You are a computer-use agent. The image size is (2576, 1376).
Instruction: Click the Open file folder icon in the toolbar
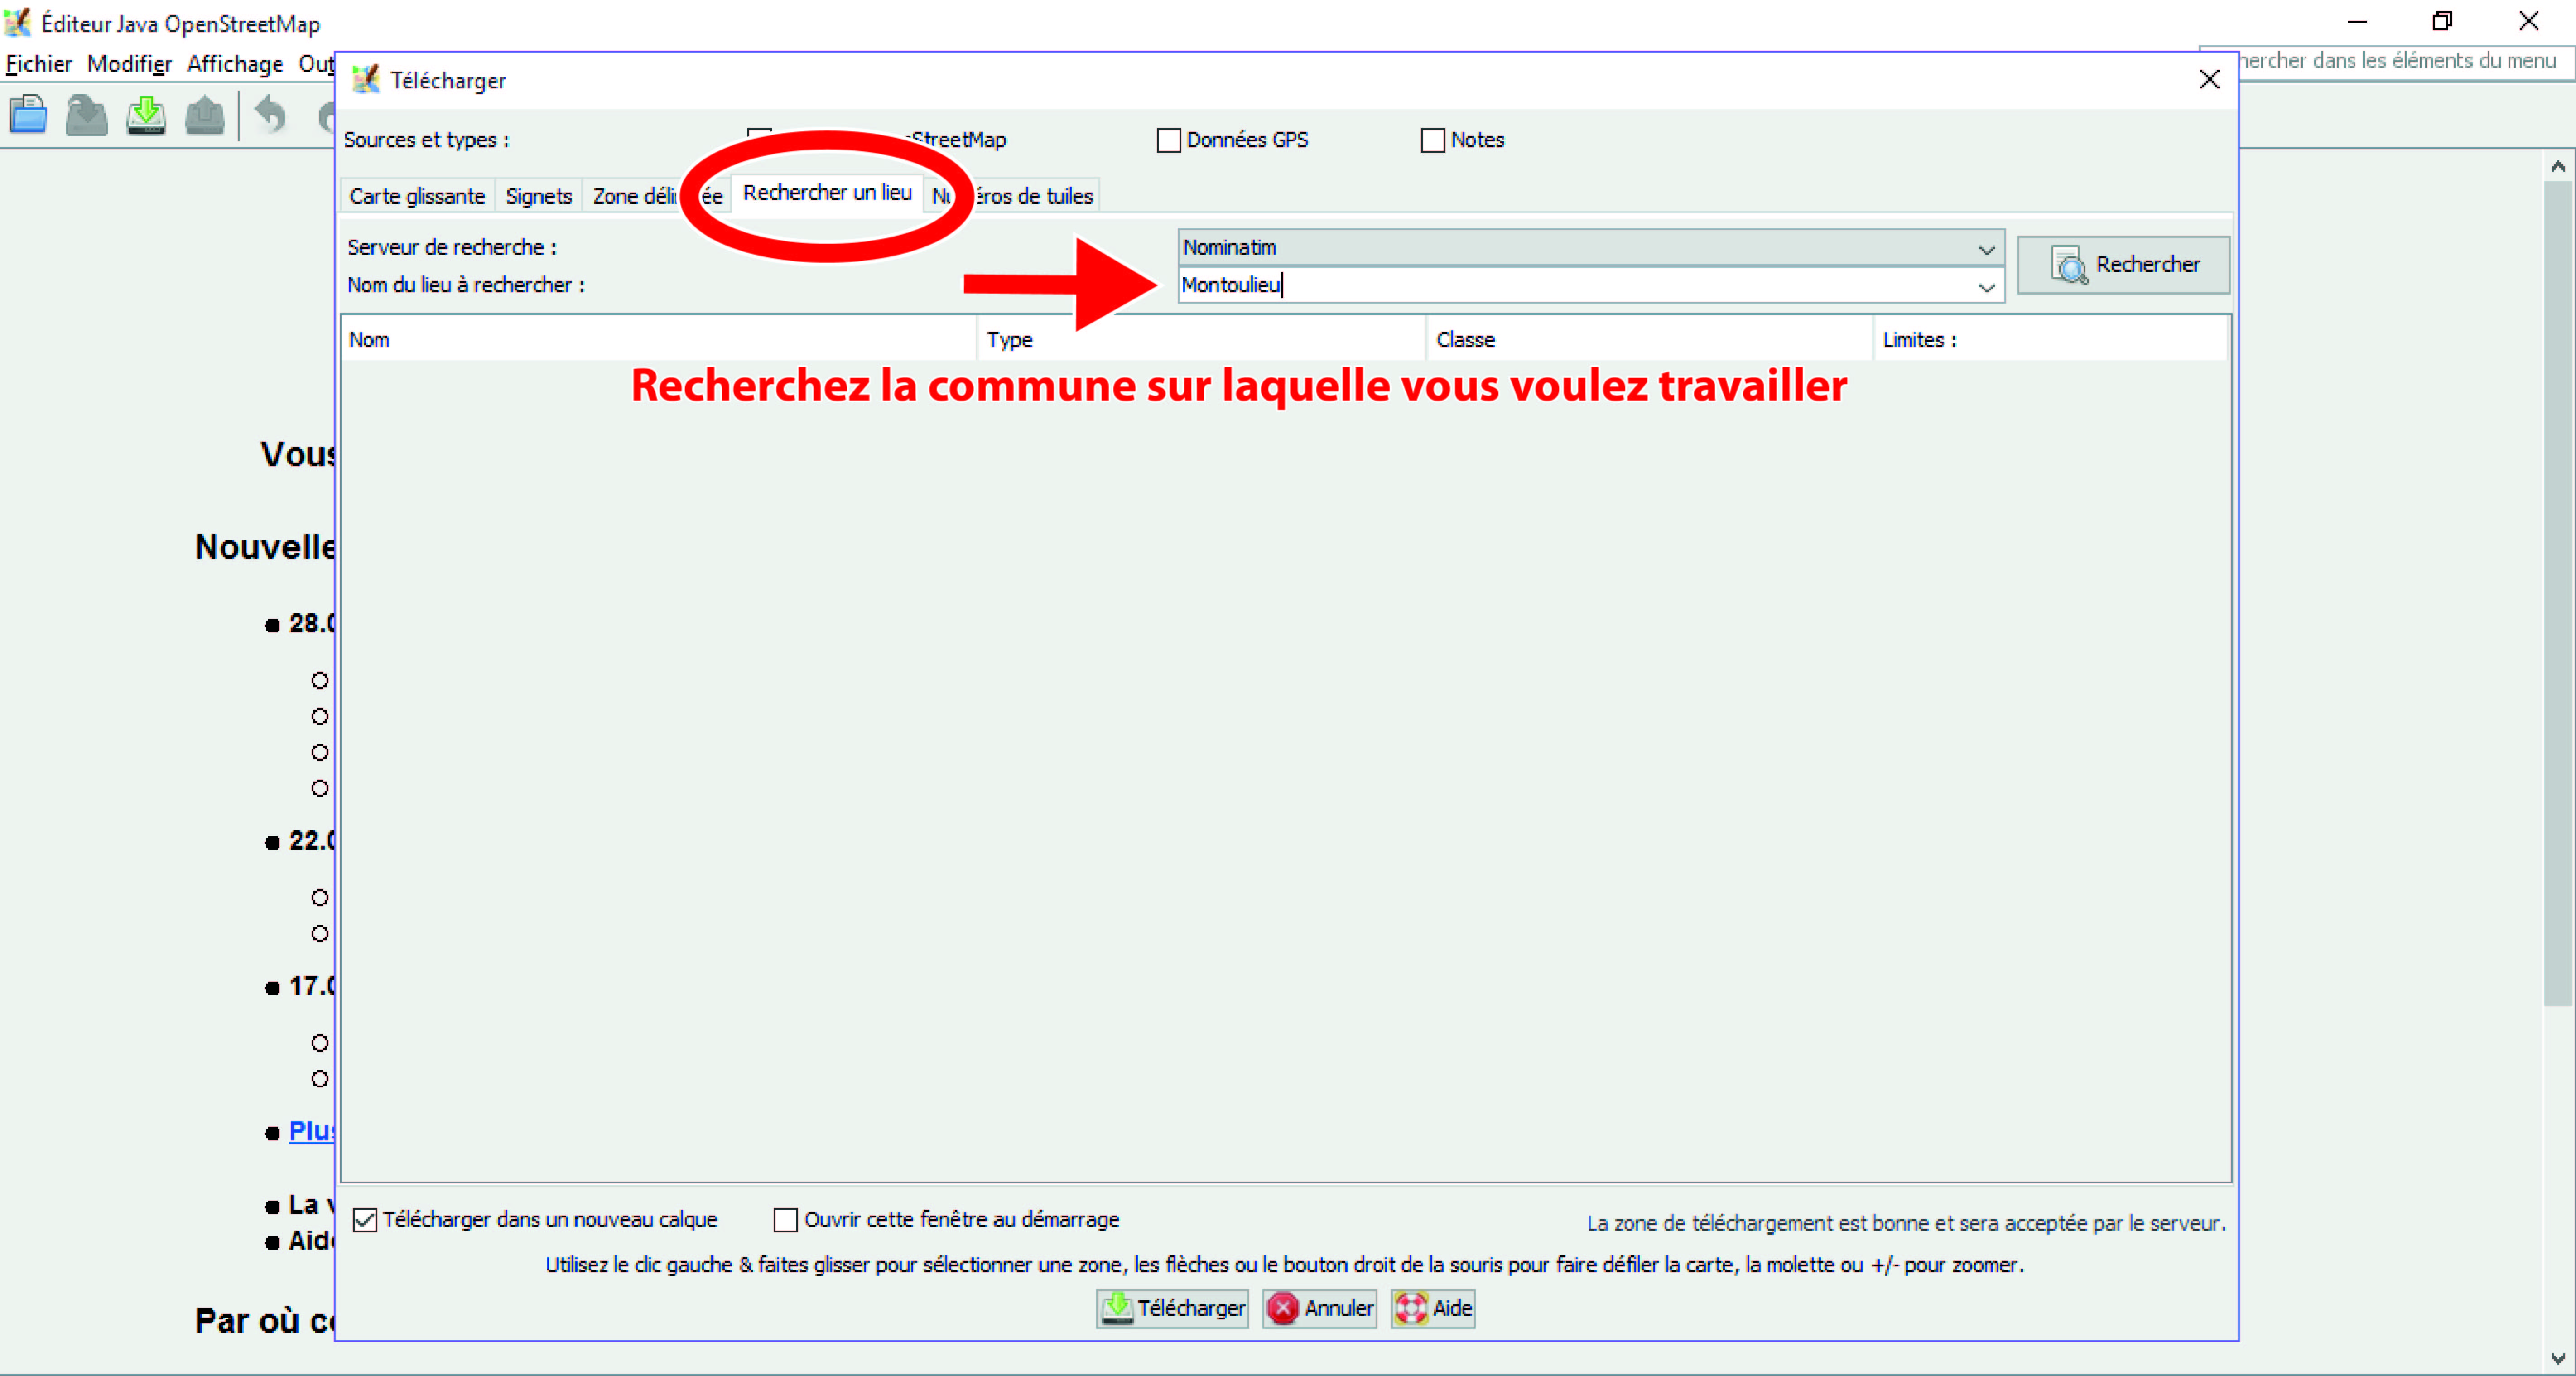click(x=28, y=115)
